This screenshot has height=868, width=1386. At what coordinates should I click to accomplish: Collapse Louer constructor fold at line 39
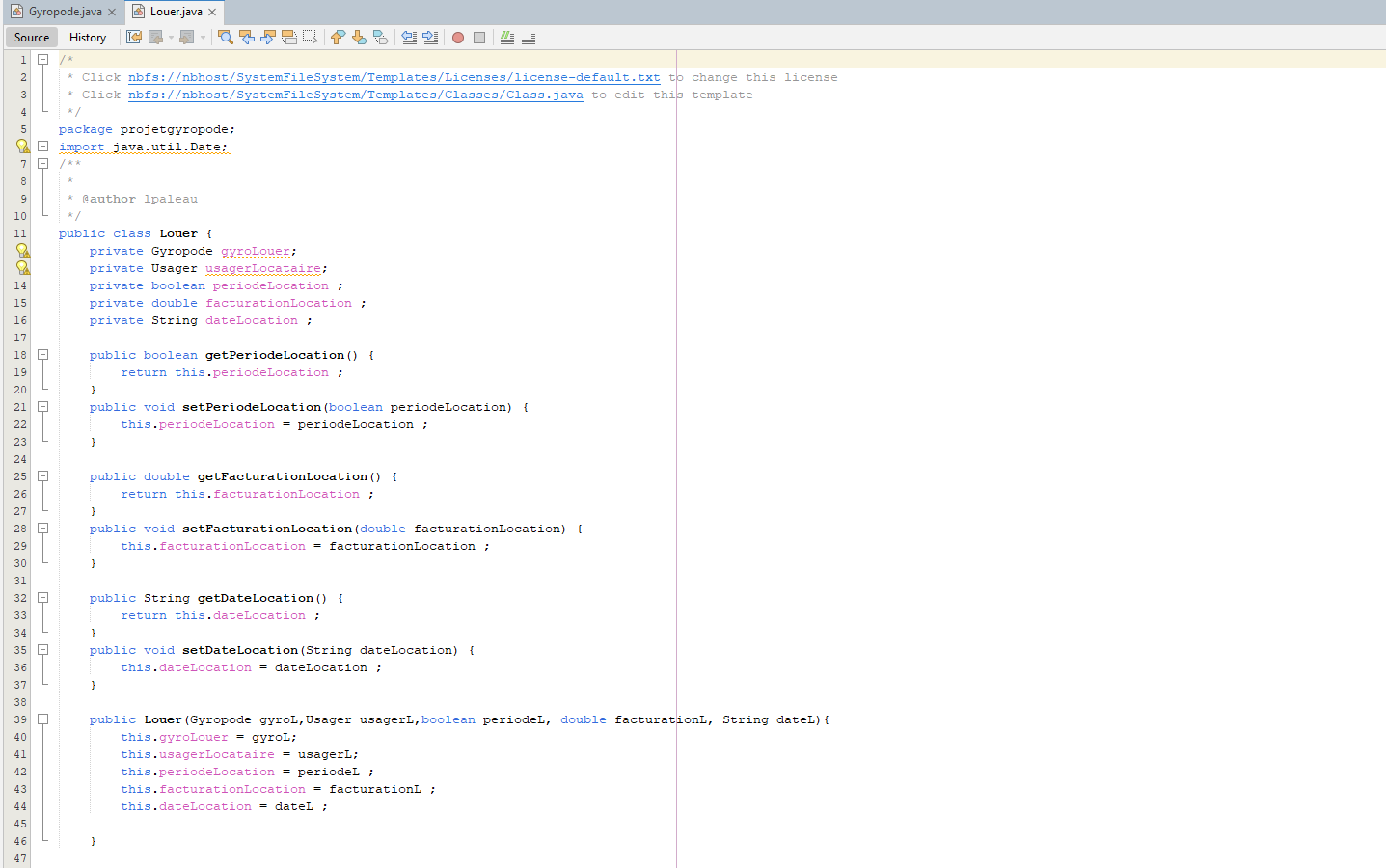tap(42, 719)
